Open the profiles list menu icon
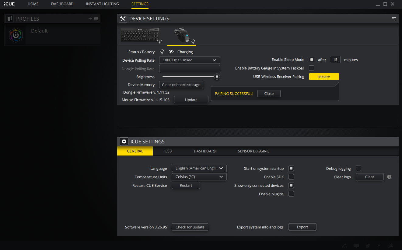Screen dimensions: 402x250 point(96,19)
